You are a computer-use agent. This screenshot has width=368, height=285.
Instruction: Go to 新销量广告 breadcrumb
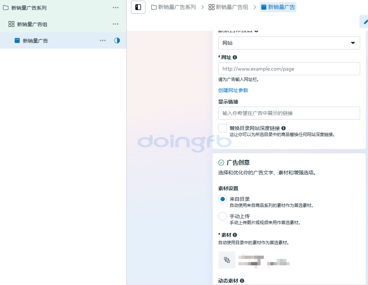point(278,7)
